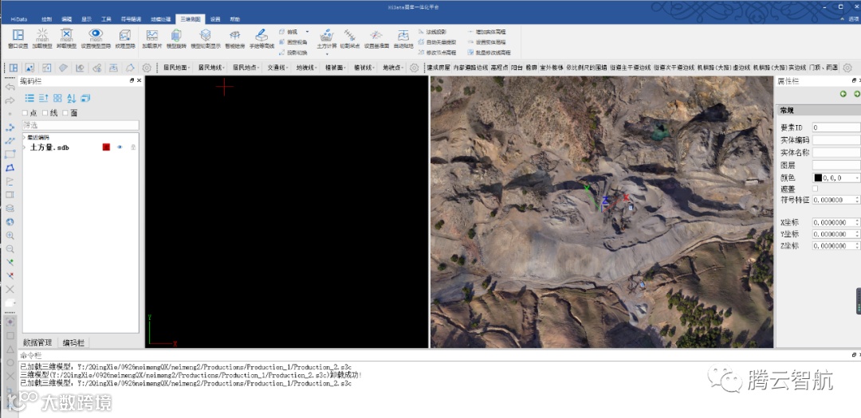
Task: Click the 高程点 quick code button
Action: (x=500, y=68)
